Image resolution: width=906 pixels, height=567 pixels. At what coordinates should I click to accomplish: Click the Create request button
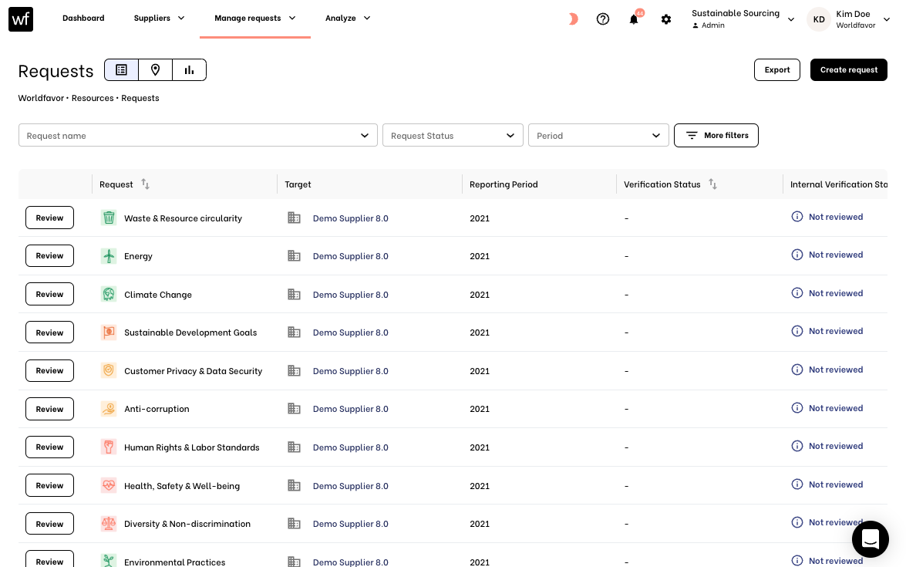848,70
